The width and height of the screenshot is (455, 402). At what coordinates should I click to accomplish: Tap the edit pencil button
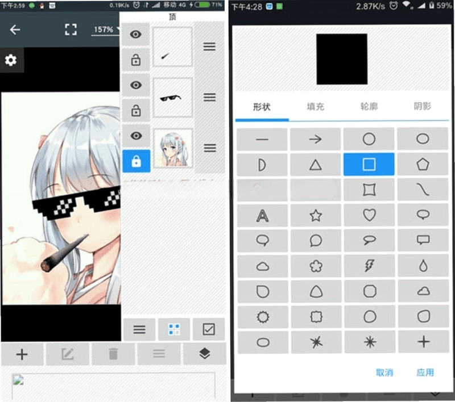point(68,354)
